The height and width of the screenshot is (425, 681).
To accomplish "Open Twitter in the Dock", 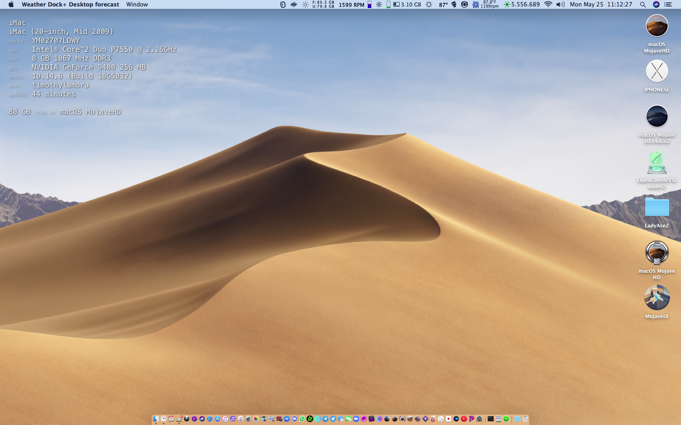I will pos(333,419).
